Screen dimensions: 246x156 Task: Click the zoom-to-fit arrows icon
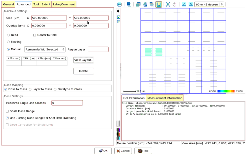168,4
